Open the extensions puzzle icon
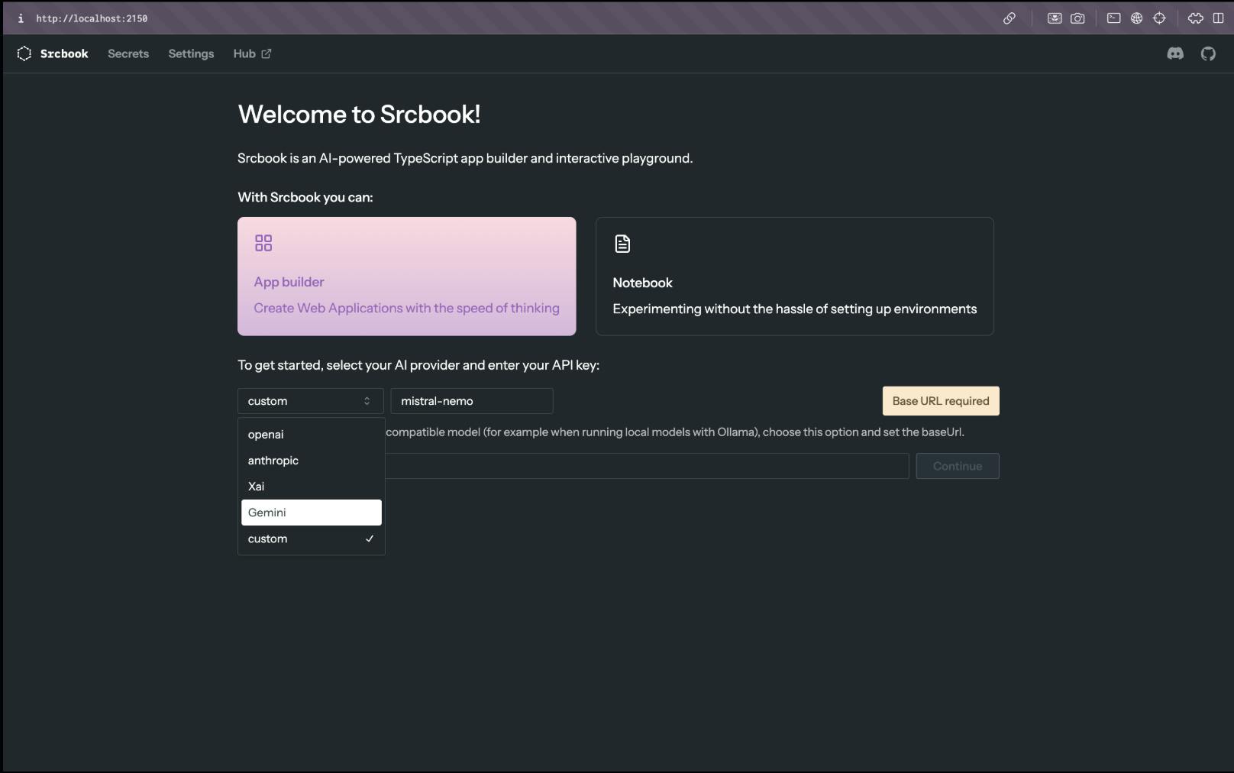Screen dimensions: 1234x773 point(1196,18)
